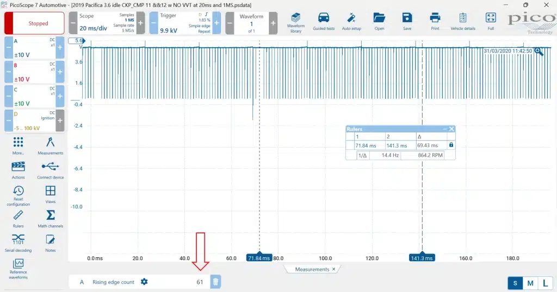Image resolution: width=557 pixels, height=292 pixels.
Task: Decrease channel B input range
Action: [9, 72]
